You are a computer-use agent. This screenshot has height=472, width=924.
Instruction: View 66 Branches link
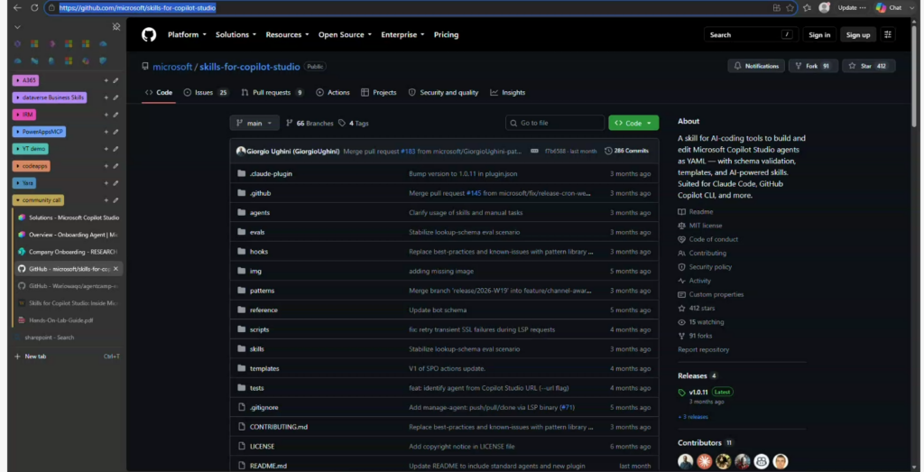point(310,123)
